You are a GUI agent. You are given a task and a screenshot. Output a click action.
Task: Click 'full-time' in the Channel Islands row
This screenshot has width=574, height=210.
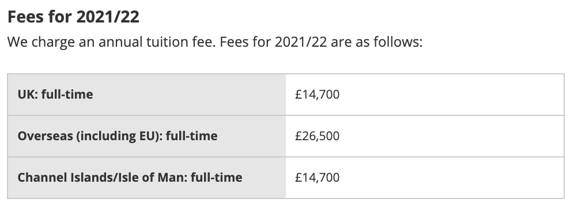point(216,177)
